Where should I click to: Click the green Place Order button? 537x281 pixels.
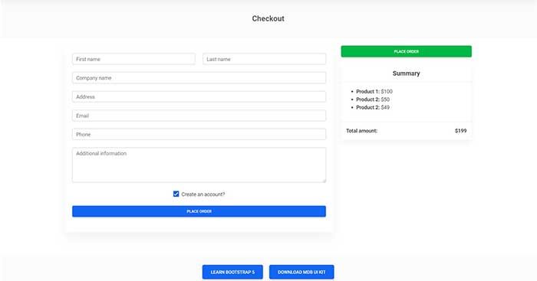[x=406, y=51]
